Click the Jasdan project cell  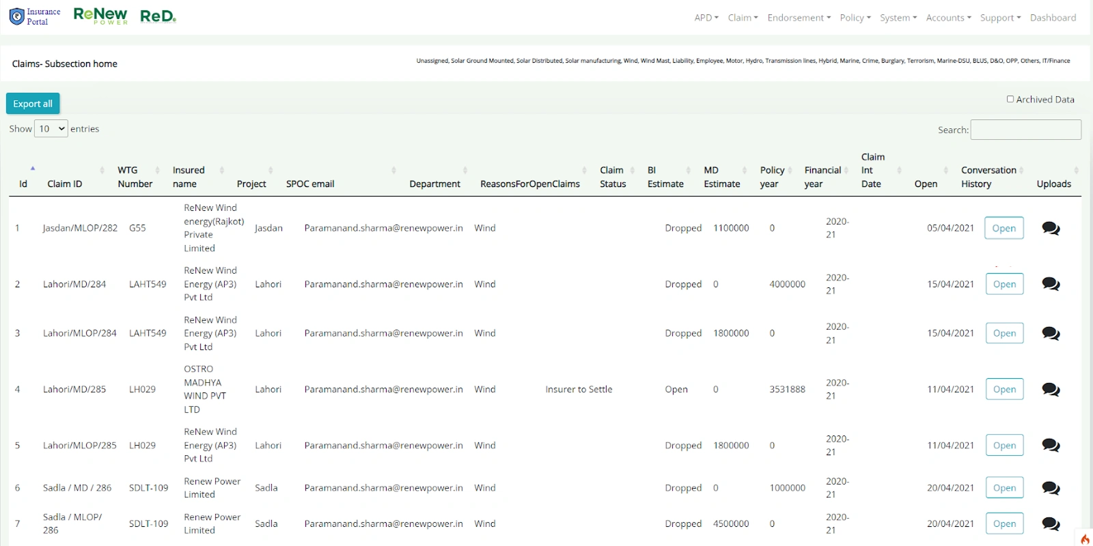click(268, 228)
